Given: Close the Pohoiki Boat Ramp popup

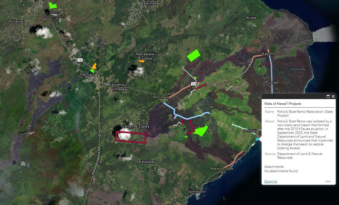Looking at the screenshot, I should 333,96.
